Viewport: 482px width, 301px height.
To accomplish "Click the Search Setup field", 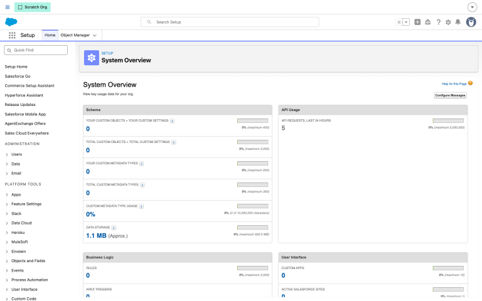I will (x=230, y=22).
